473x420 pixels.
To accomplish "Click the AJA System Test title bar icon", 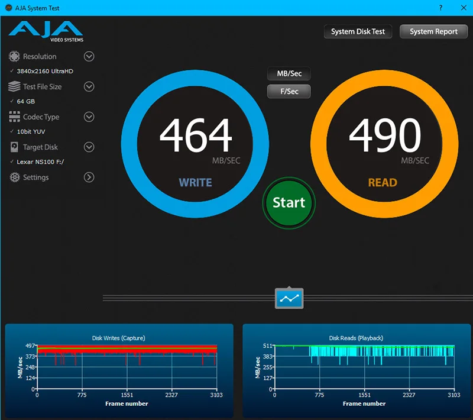I will point(9,8).
